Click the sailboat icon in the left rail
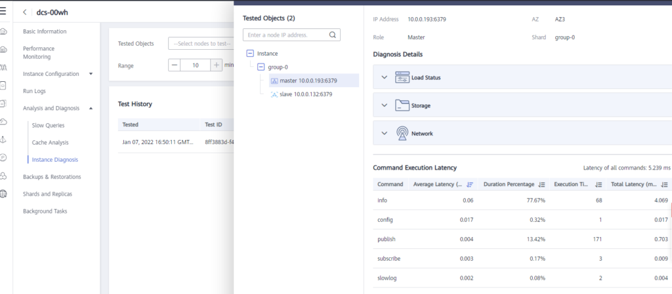The width and height of the screenshot is (672, 294). point(3,139)
